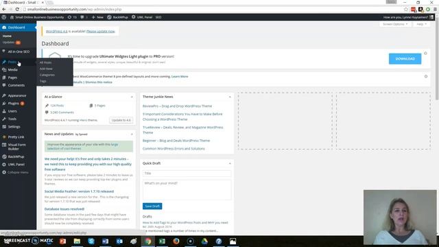Open Common WordPress Errors and Solutions link

[x=174, y=149]
